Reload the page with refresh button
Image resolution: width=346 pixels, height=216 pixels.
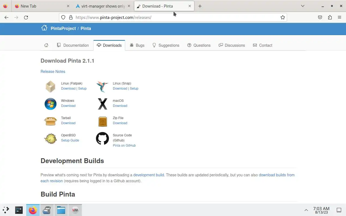pyautogui.click(x=26, y=17)
